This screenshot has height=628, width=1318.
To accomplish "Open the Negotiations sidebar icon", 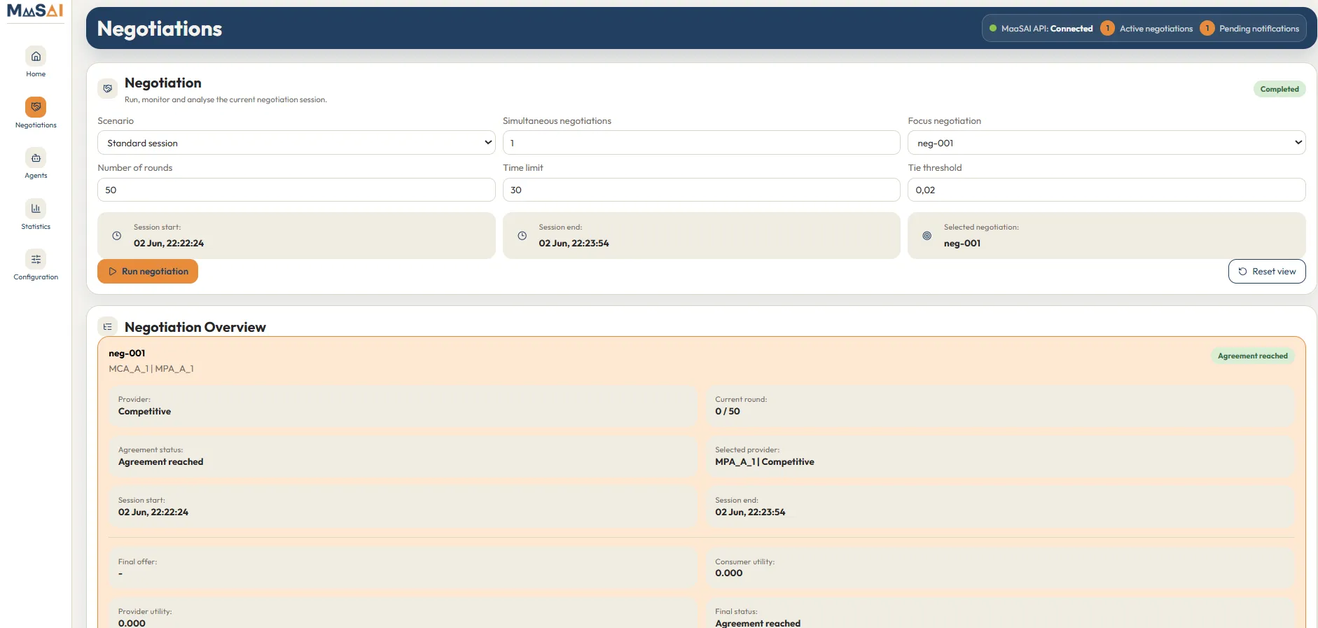I will [36, 107].
